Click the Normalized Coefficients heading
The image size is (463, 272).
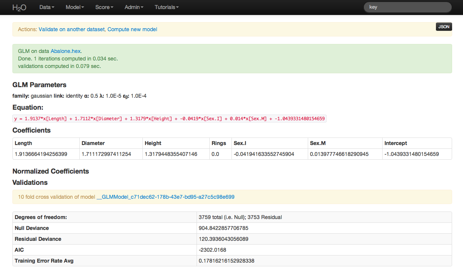tap(51, 171)
